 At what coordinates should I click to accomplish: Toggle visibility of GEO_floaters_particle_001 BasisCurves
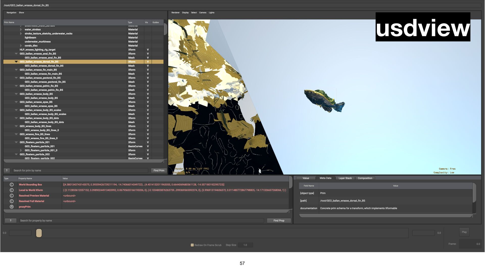click(148, 146)
